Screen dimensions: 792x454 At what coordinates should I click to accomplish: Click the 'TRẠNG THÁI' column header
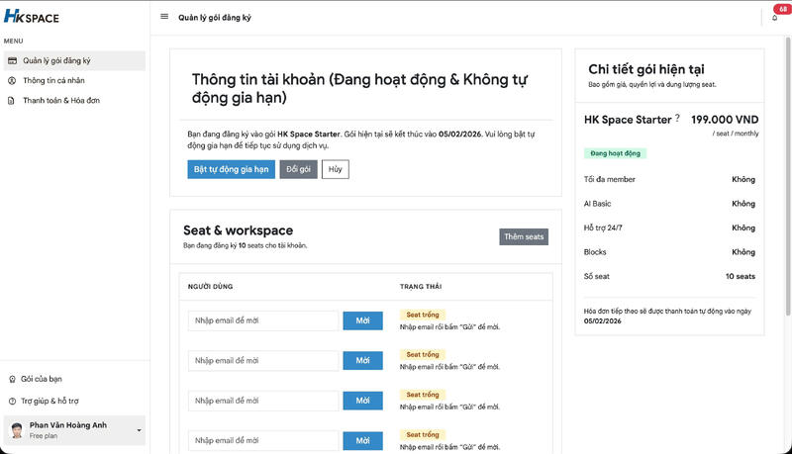421,287
